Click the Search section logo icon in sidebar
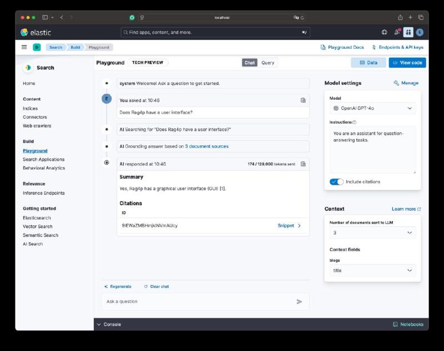This screenshot has height=351, width=444. tap(28, 68)
